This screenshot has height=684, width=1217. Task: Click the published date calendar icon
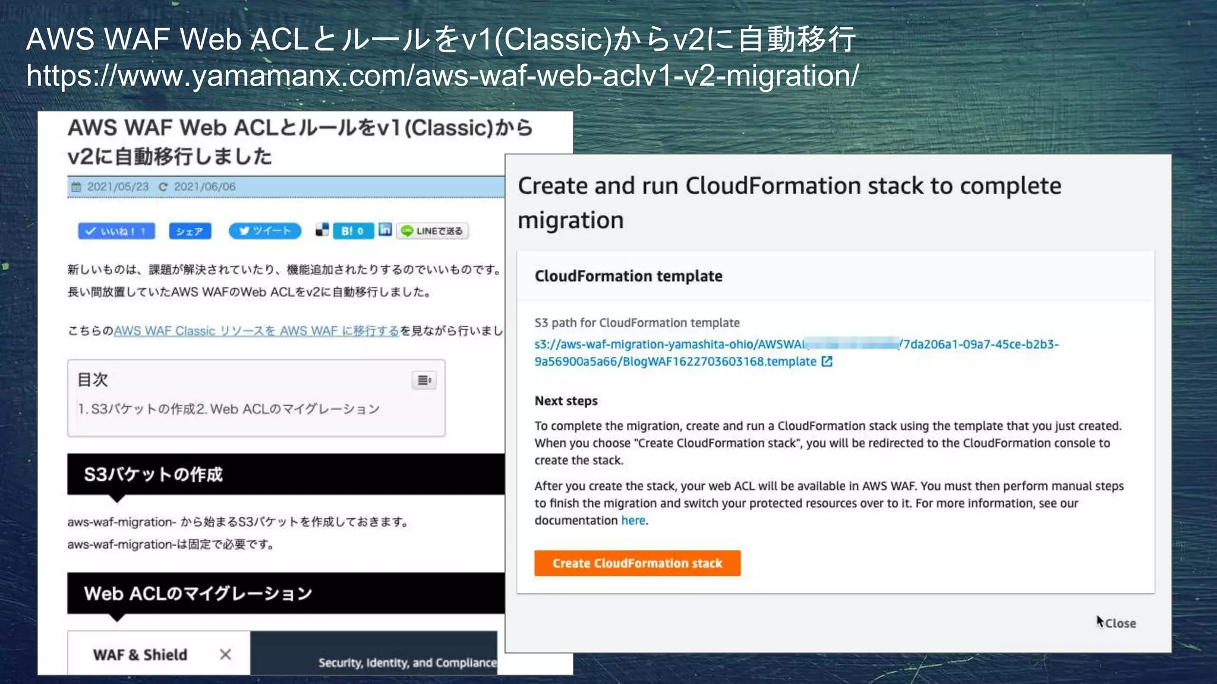point(76,187)
